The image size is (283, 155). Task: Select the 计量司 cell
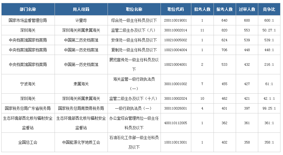81,20
